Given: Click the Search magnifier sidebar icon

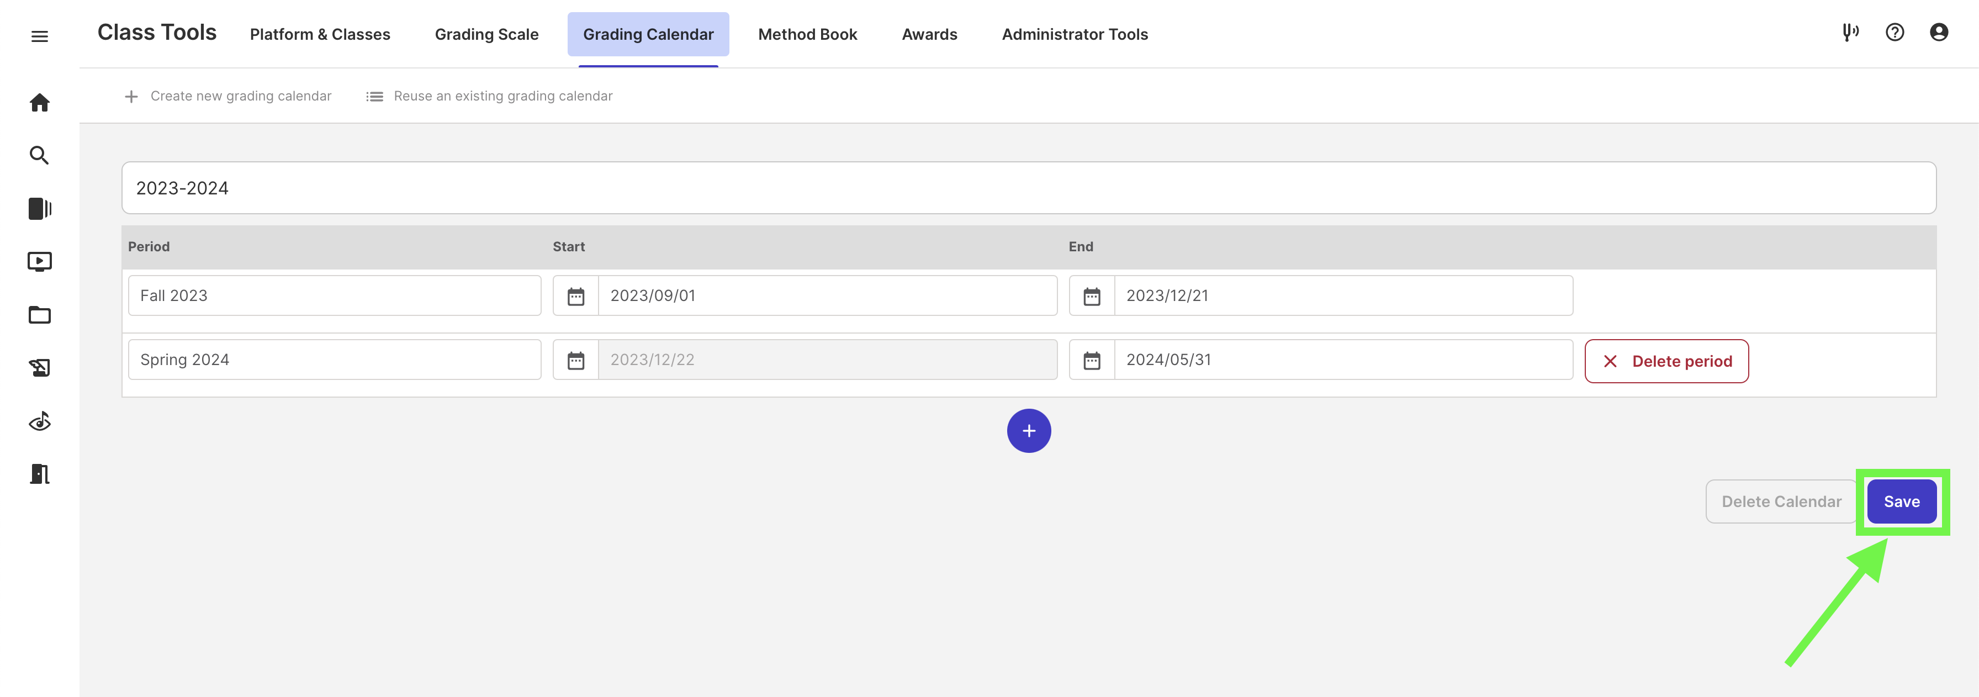Looking at the screenshot, I should tap(39, 155).
